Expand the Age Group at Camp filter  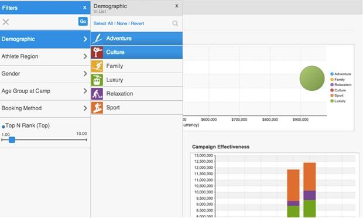(x=45, y=91)
